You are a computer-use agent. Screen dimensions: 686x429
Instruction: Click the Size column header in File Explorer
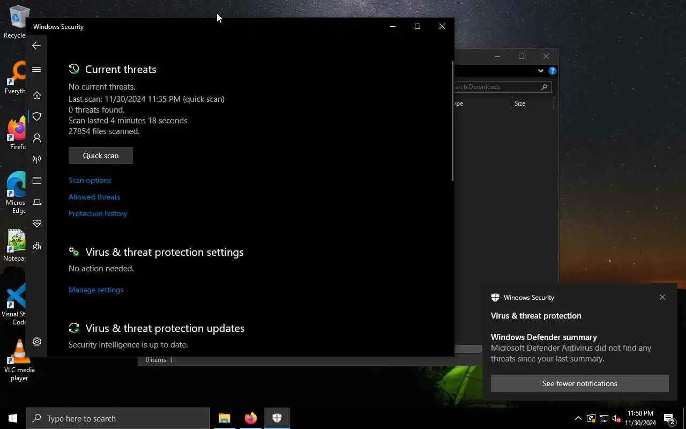(x=532, y=103)
